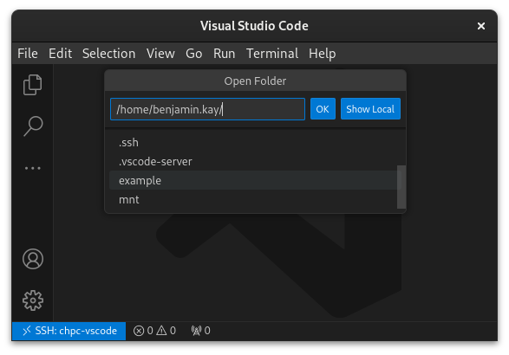Focus the folder path input field

point(207,109)
